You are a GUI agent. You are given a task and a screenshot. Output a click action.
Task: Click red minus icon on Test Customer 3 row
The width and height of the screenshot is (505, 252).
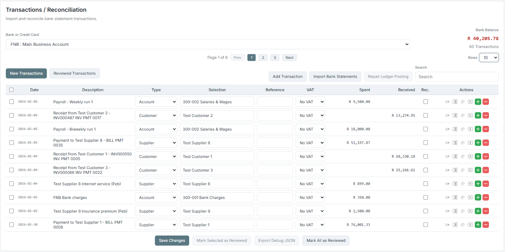click(485, 170)
